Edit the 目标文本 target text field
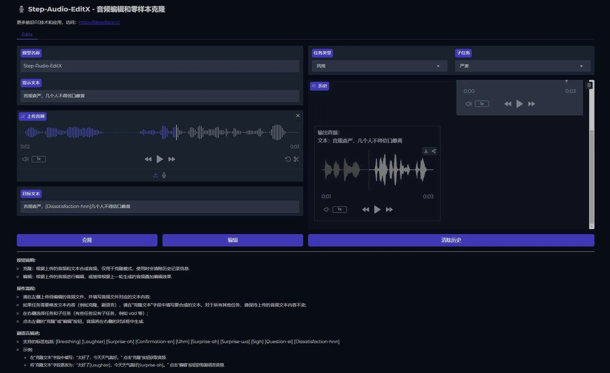This screenshot has width=610, height=373. click(160, 206)
